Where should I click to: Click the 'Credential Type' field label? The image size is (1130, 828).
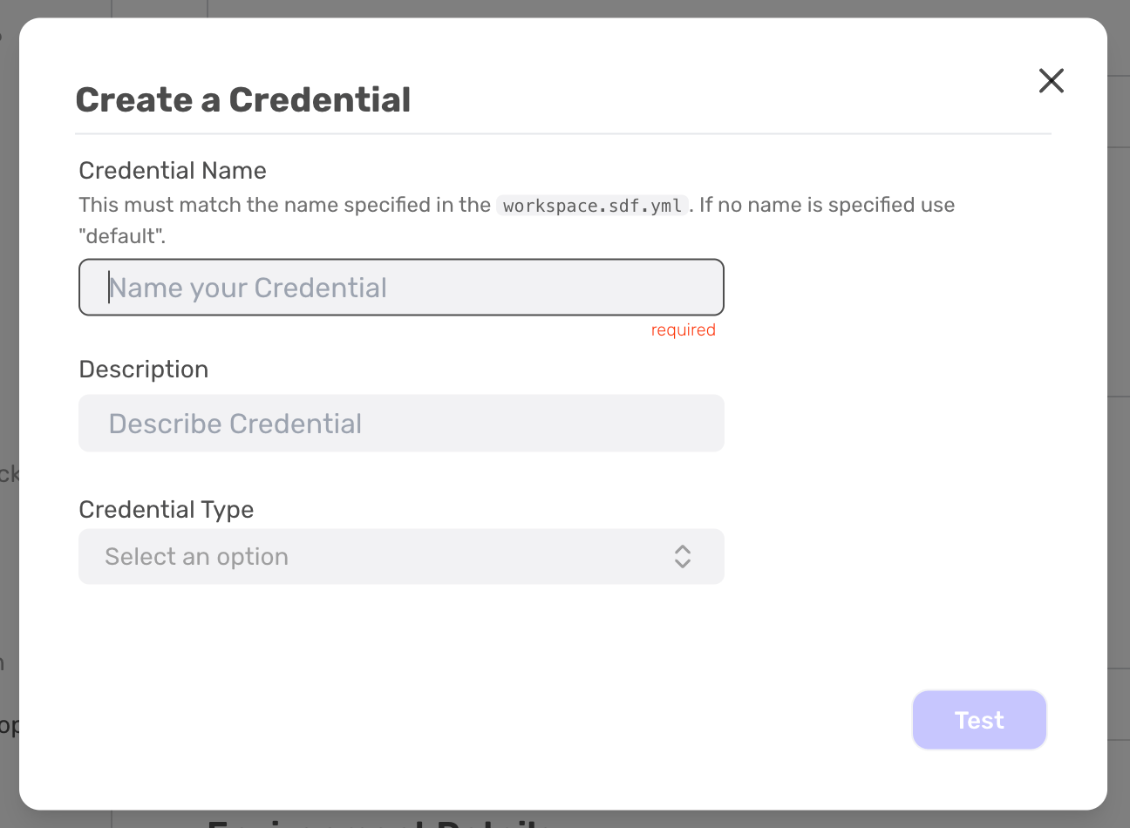coord(167,510)
